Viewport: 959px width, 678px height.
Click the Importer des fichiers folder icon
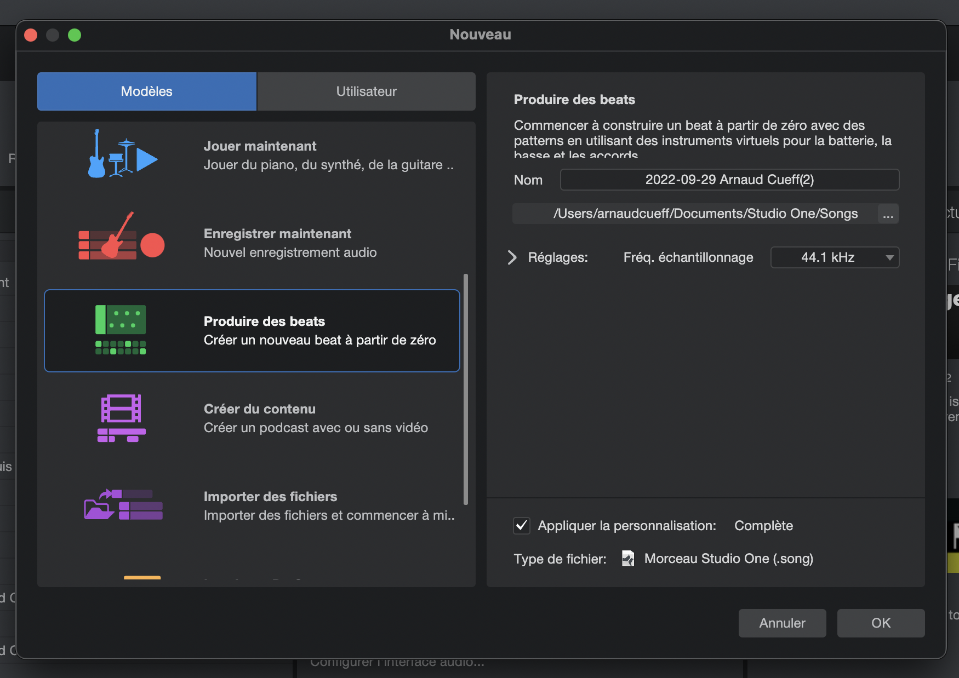pyautogui.click(x=123, y=504)
